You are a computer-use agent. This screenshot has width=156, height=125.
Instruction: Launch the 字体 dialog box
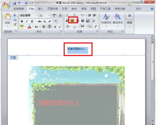pyautogui.click(x=61, y=31)
